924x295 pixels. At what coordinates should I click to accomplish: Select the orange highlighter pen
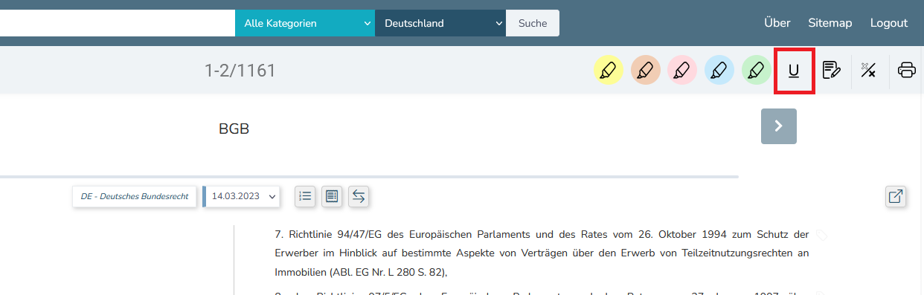tap(645, 71)
